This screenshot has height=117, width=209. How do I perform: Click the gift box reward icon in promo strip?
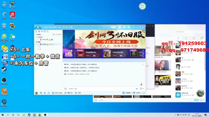[68, 53]
